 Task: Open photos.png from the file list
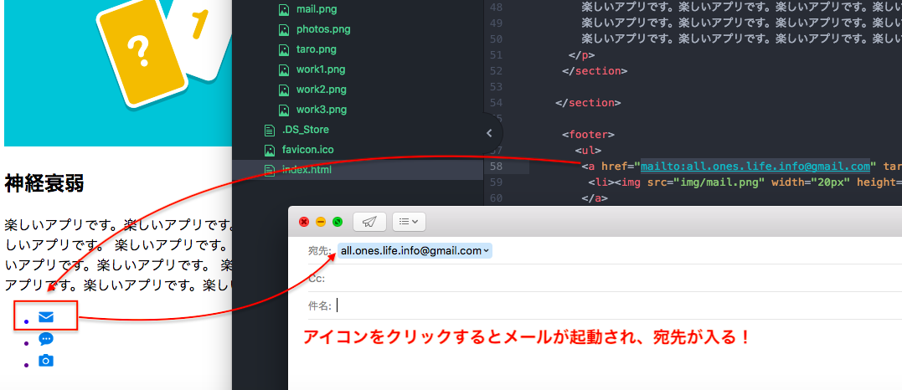pyautogui.click(x=322, y=29)
